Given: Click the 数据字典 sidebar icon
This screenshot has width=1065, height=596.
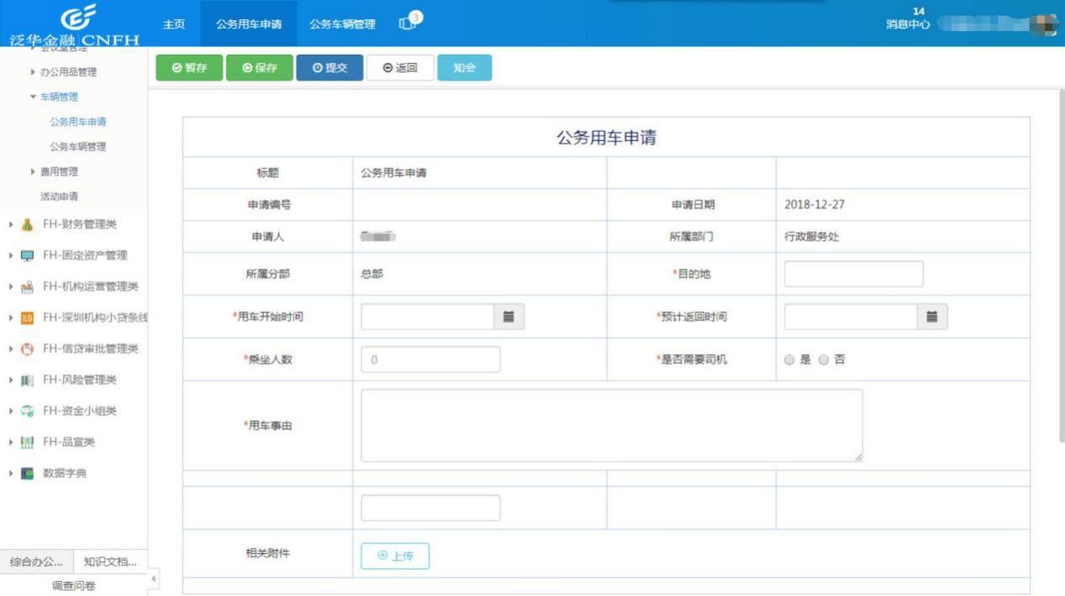Looking at the screenshot, I should tap(27, 473).
